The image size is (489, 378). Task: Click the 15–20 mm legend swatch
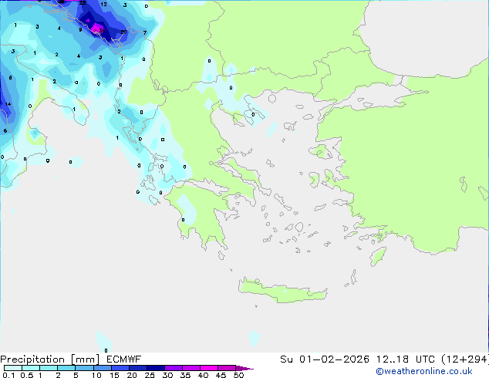click(120, 368)
